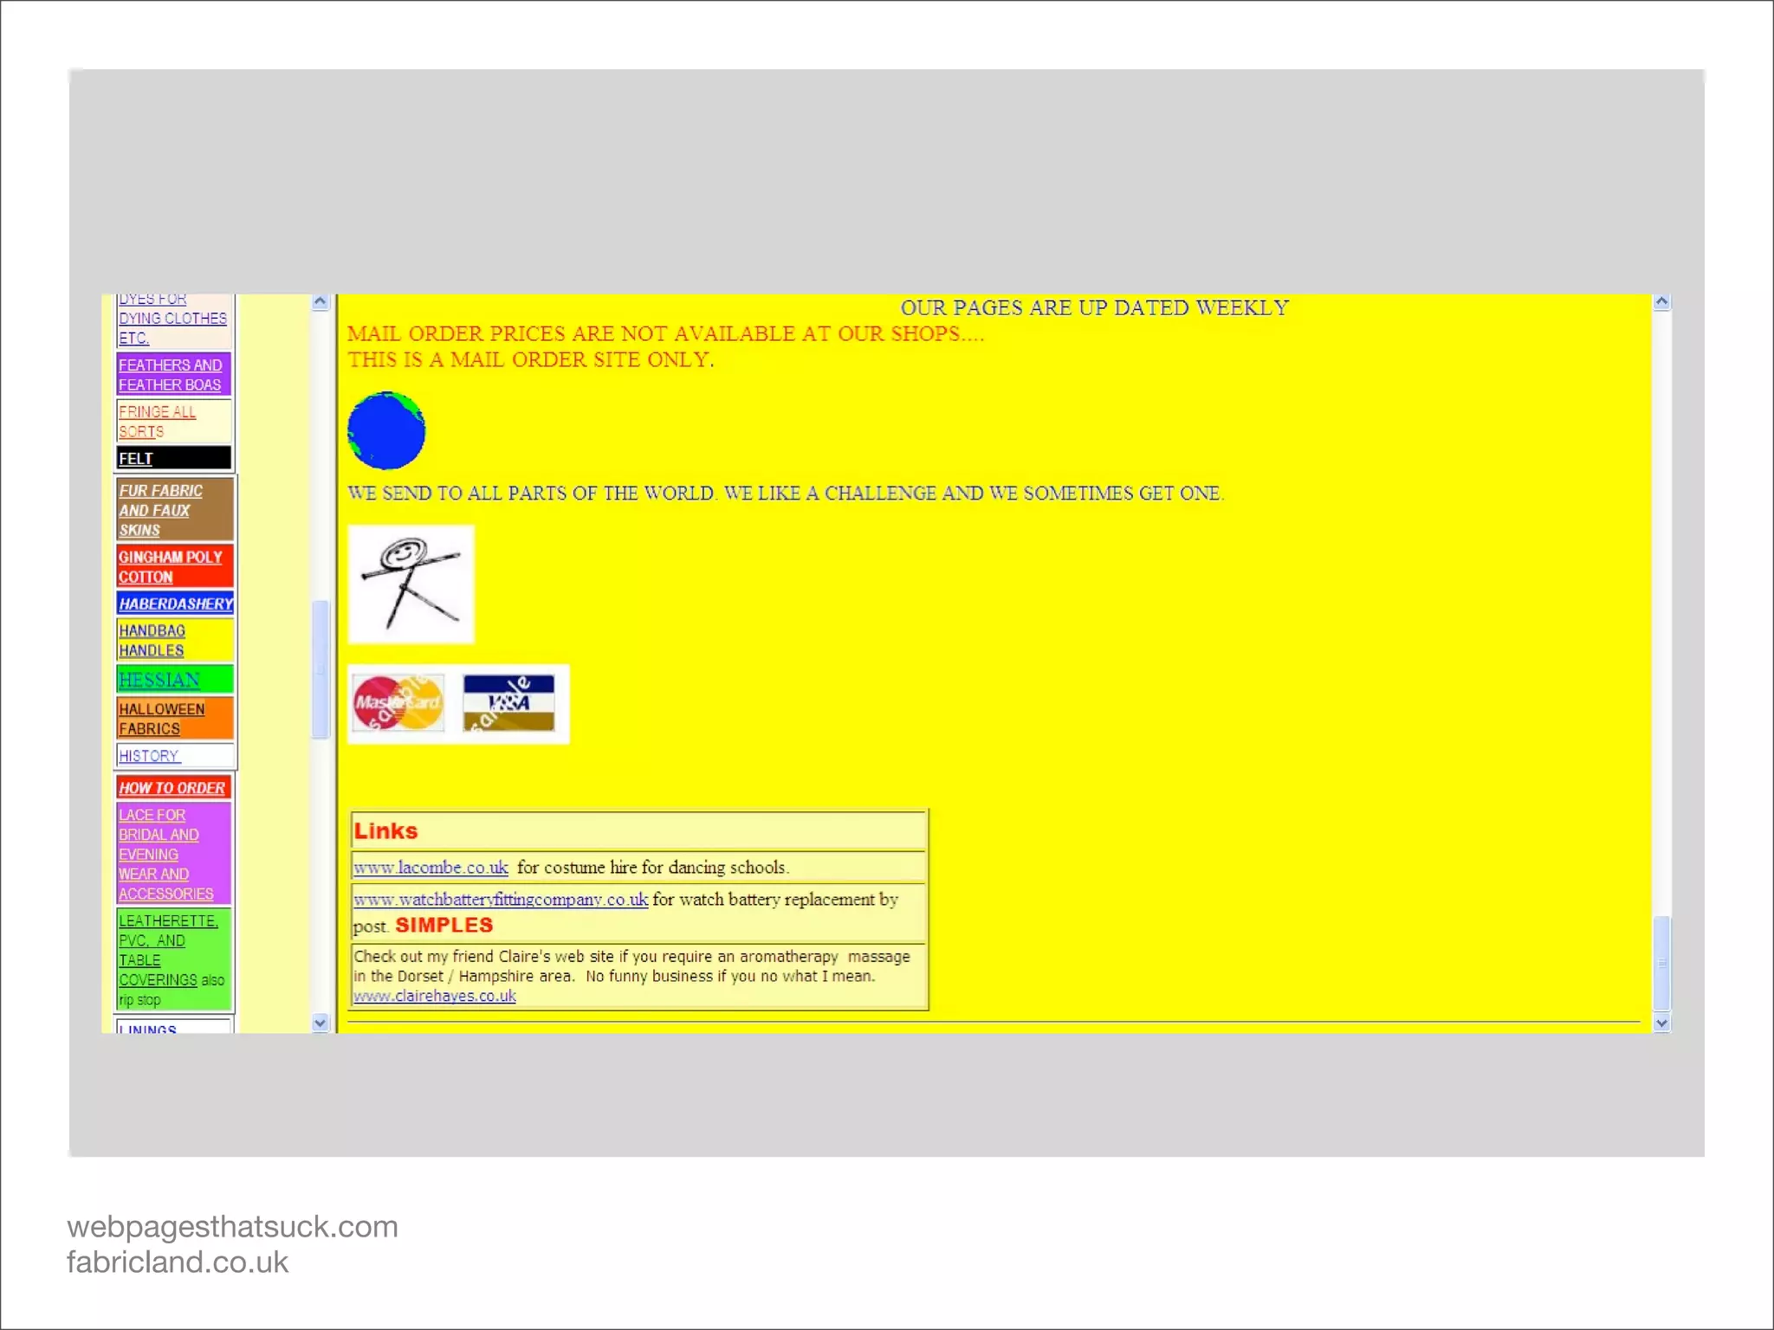Click main frame scroll down arrow

[1661, 1023]
